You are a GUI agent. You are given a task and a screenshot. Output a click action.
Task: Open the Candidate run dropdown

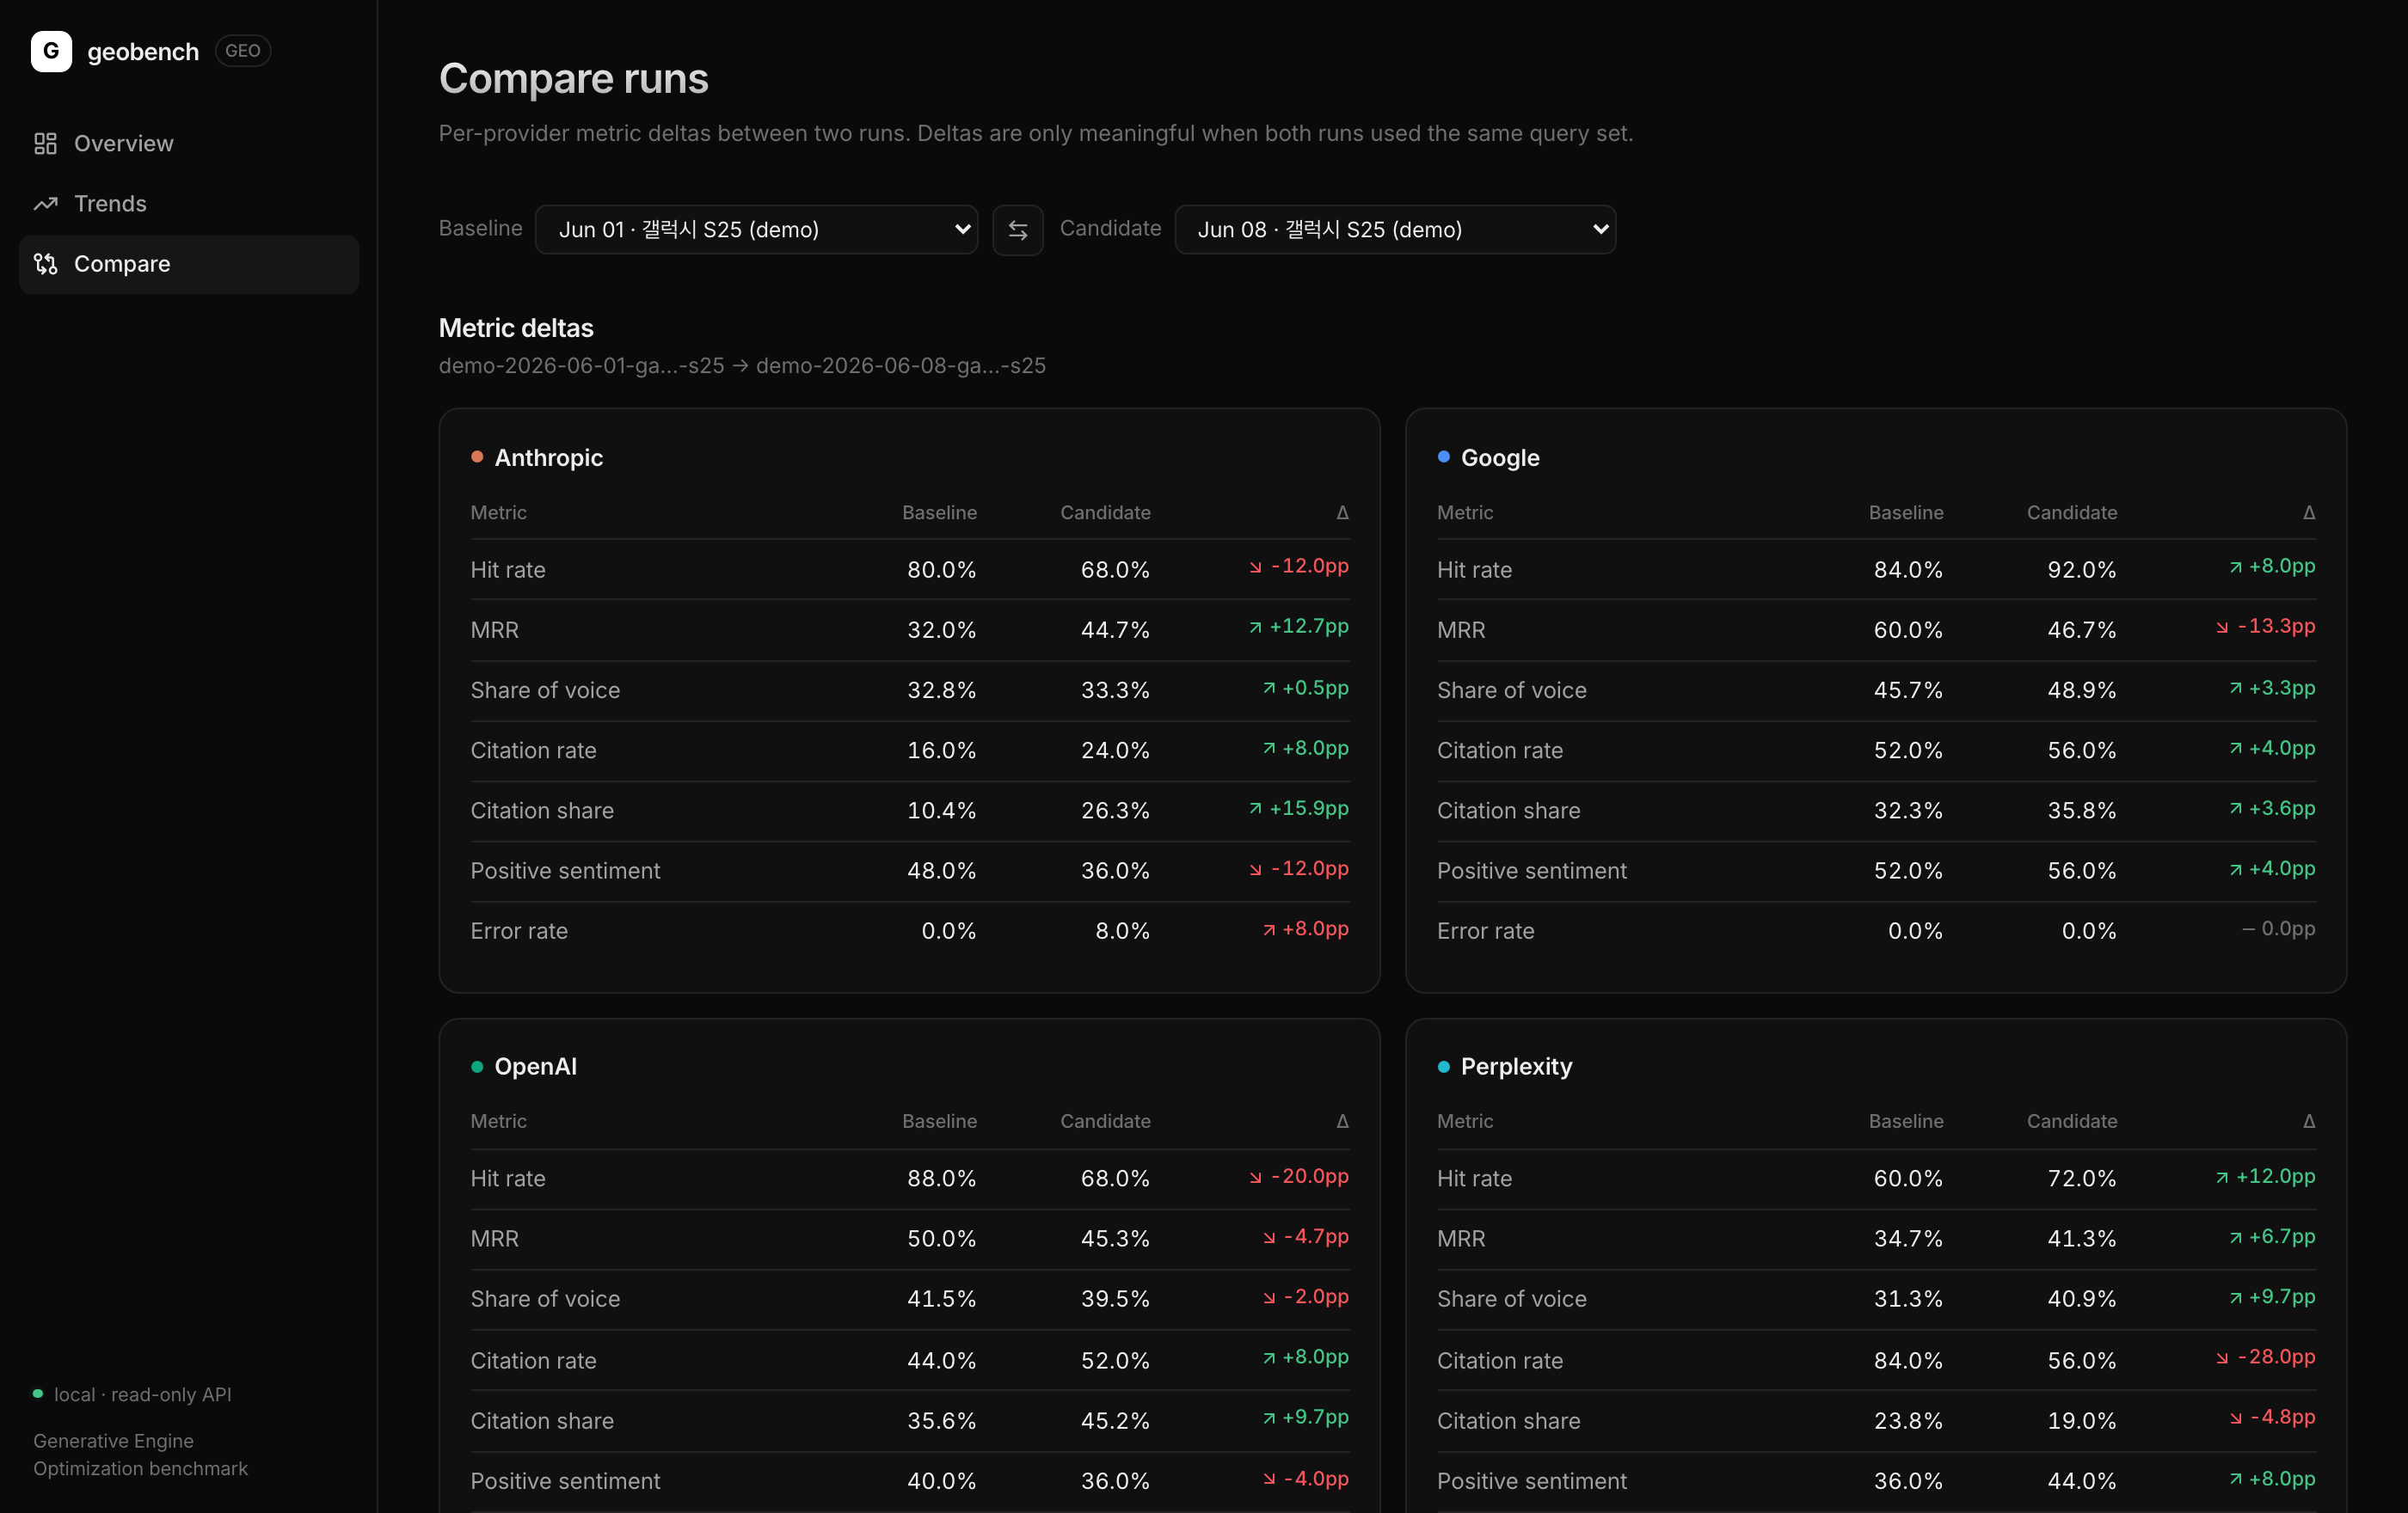pyautogui.click(x=1395, y=230)
